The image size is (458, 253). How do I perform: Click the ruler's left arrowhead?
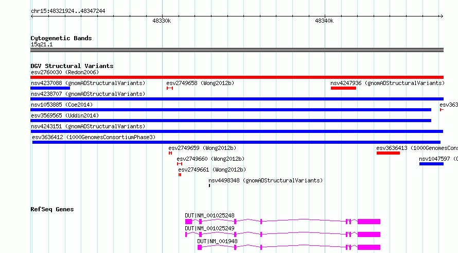pyautogui.click(x=32, y=16)
